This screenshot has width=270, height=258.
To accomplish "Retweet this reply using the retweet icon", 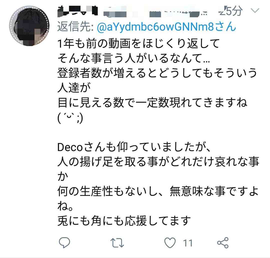I will [117, 243].
